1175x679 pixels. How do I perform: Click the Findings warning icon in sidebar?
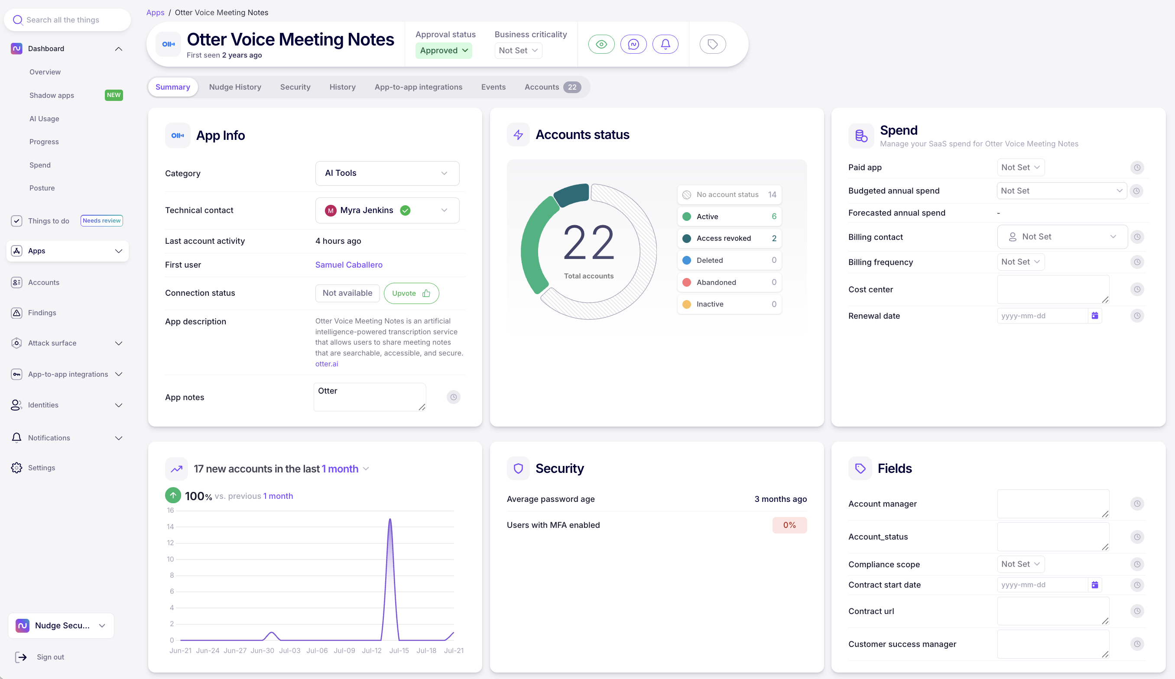16,313
